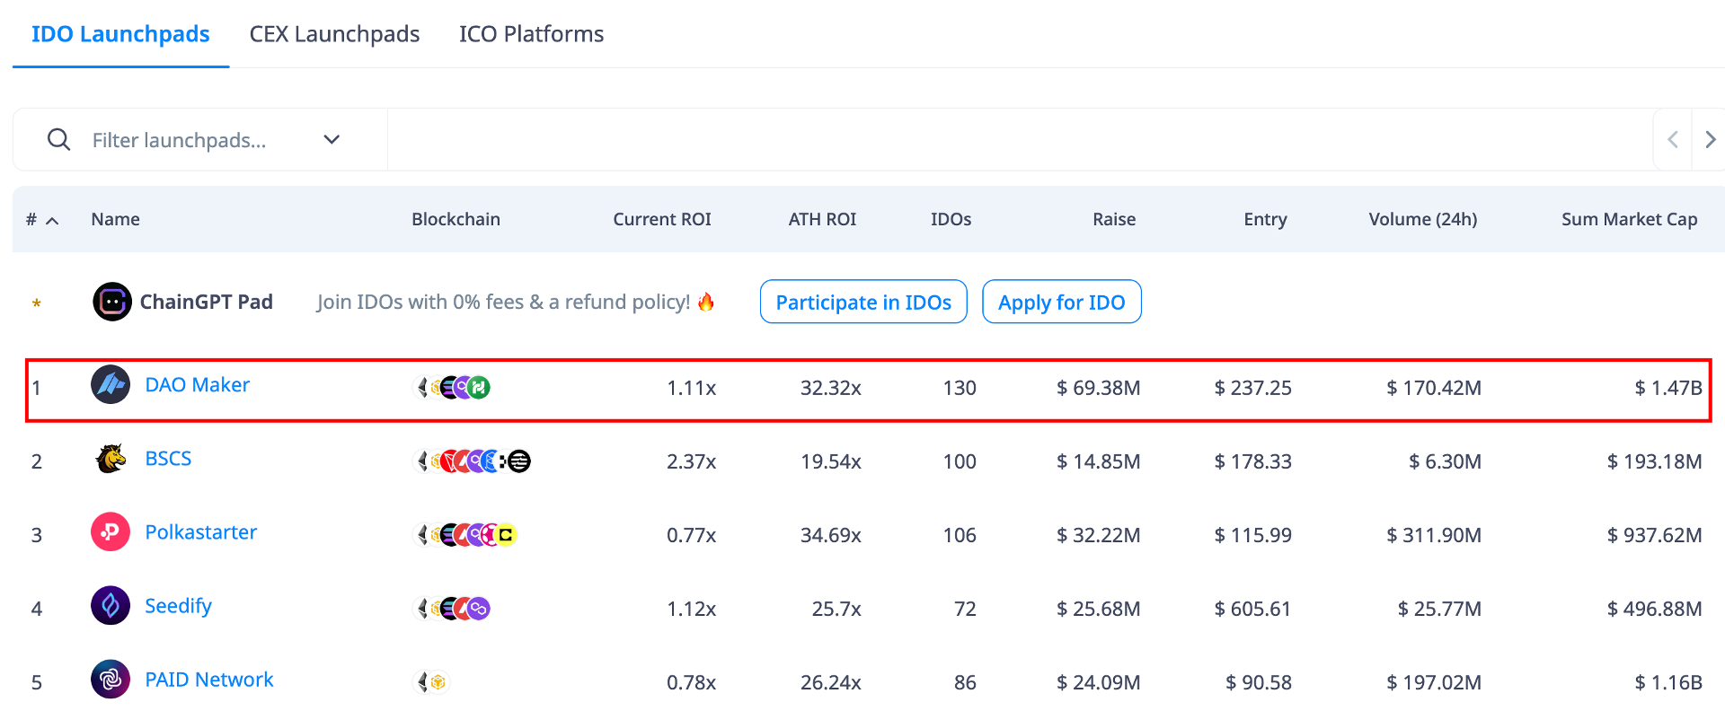This screenshot has height=711, width=1725.
Task: Click Seedify entry value $ 605.61
Action: (x=1253, y=609)
